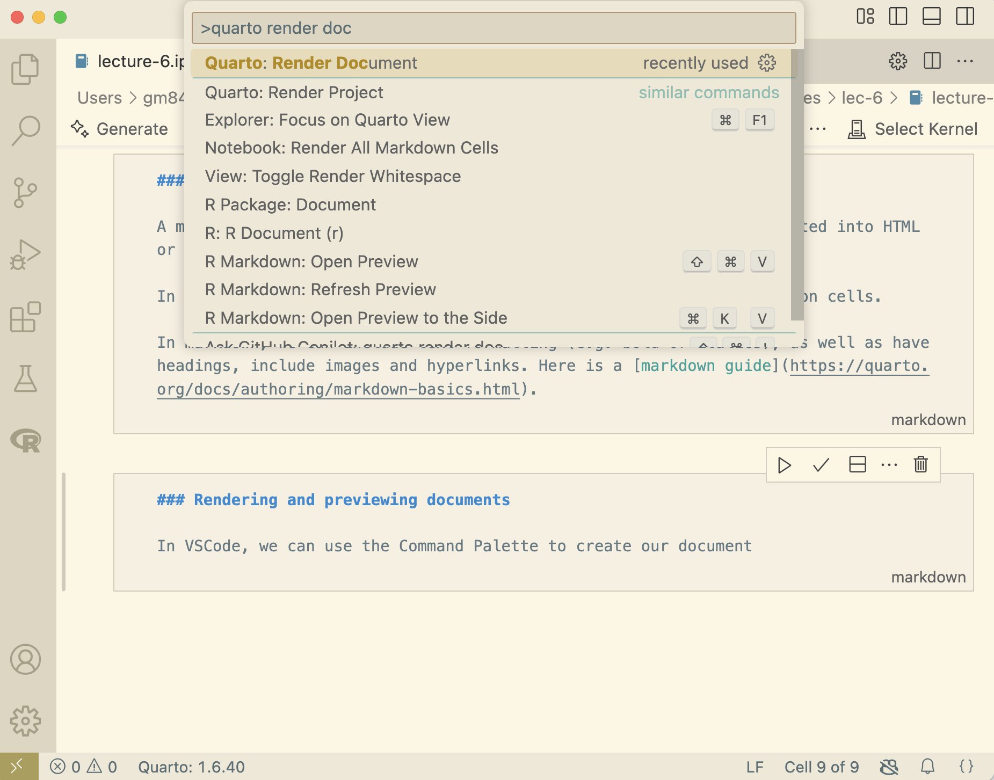Click the Copilot status icon in the status bar

889,767
